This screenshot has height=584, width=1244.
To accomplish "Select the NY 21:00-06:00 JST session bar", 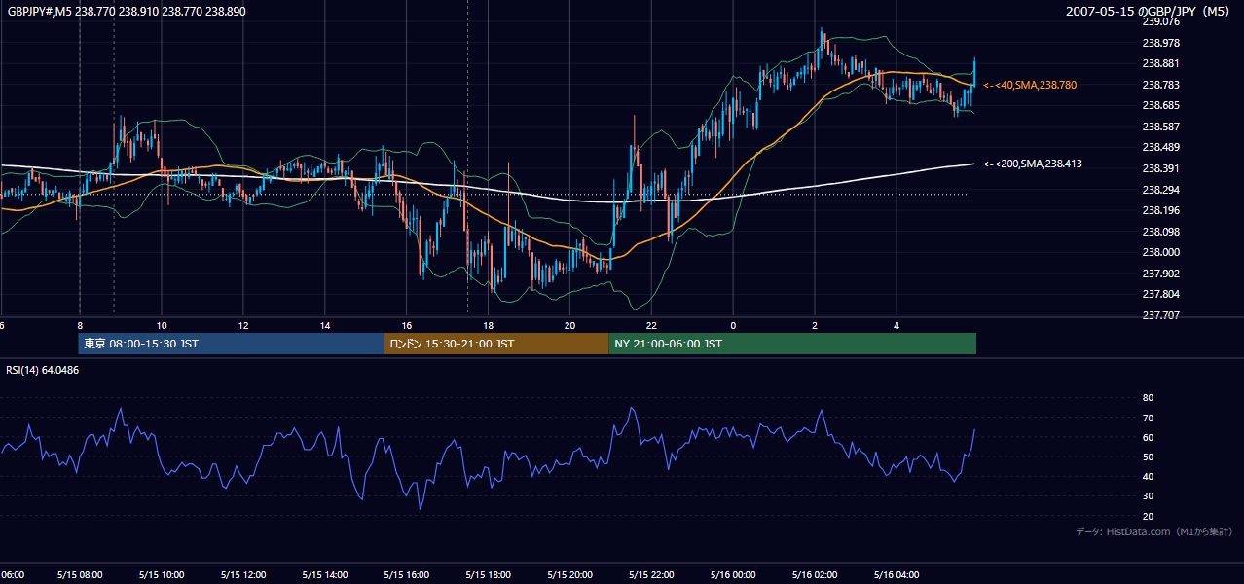I will (792, 344).
